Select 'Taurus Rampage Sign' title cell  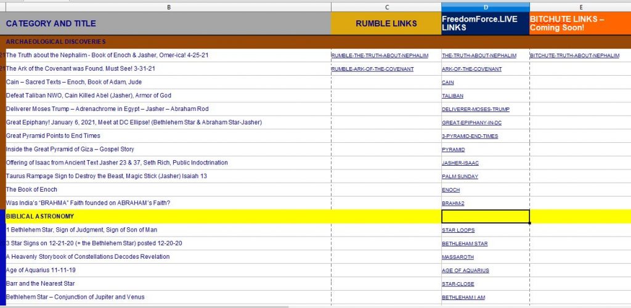point(168,176)
